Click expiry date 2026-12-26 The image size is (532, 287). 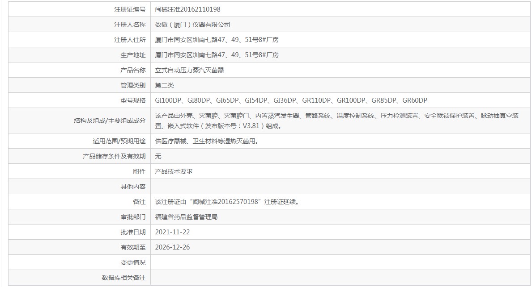172,247
